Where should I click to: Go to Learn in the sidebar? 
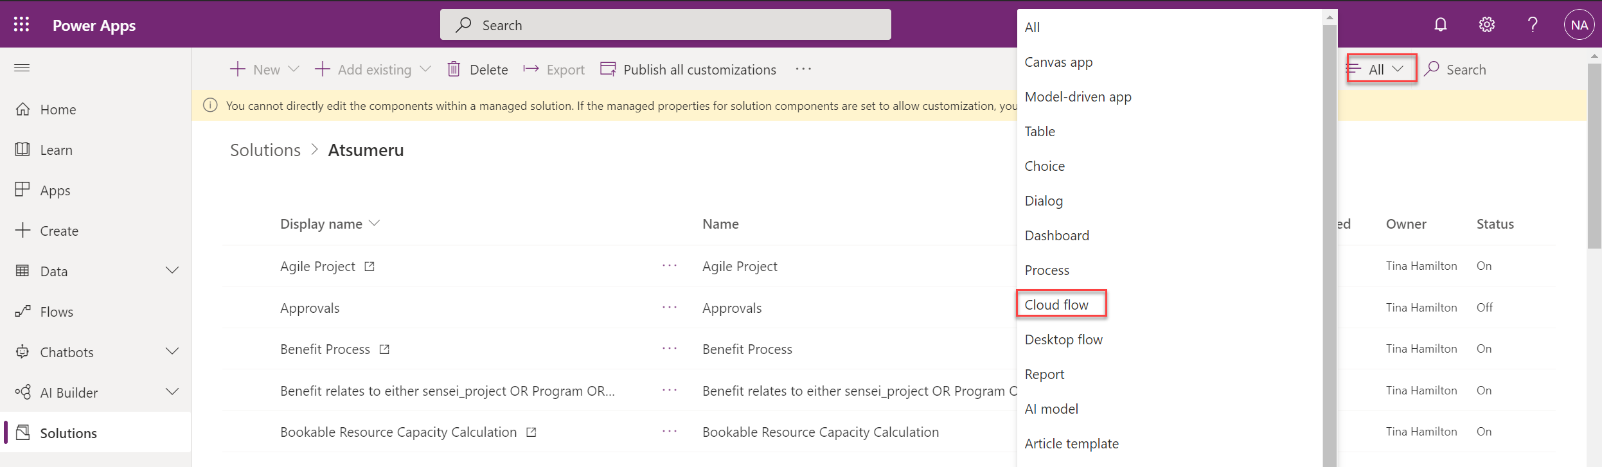[x=96, y=150]
